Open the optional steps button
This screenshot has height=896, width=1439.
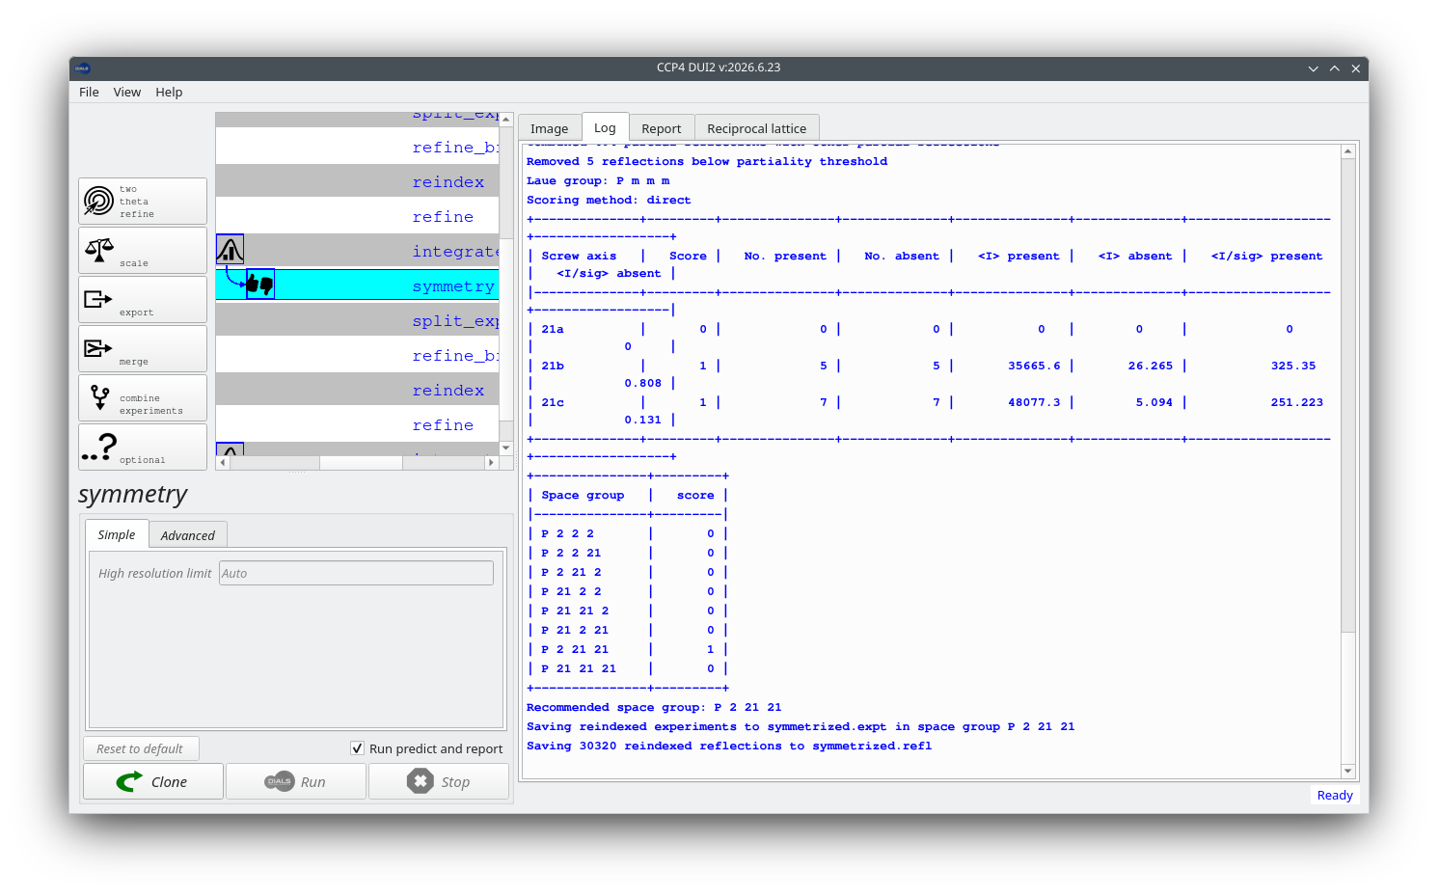[x=143, y=448]
